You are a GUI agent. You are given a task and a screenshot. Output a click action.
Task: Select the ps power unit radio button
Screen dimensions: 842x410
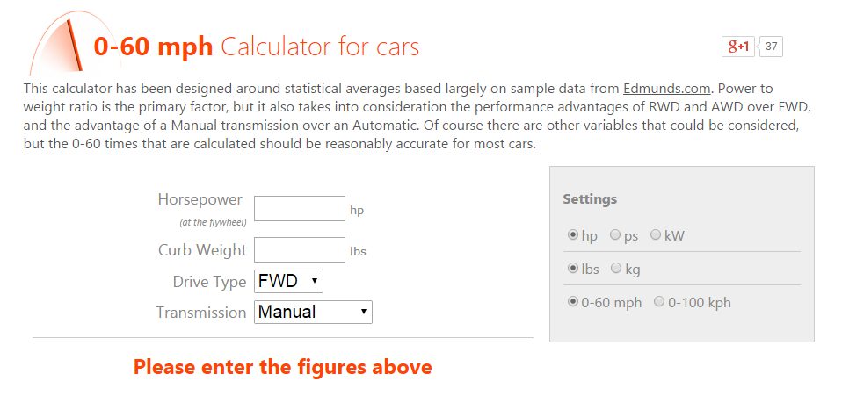(x=615, y=235)
